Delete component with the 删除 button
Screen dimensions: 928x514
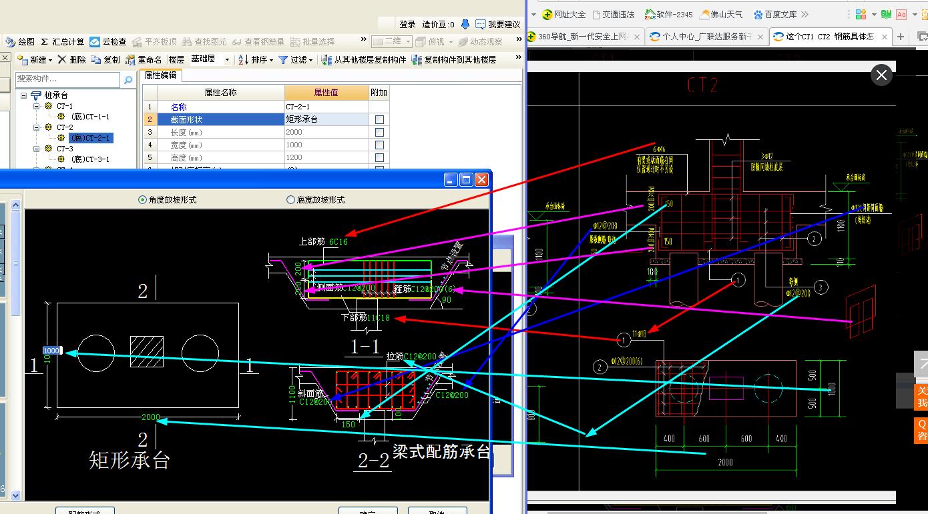pos(71,59)
